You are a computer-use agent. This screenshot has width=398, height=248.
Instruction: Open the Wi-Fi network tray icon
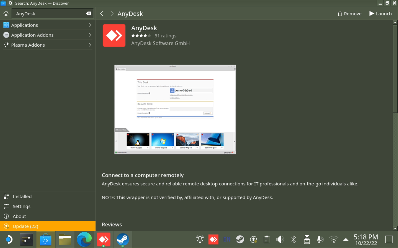tap(334, 239)
